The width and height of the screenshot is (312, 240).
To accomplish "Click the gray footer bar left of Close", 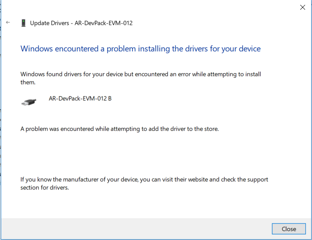I will [134, 229].
